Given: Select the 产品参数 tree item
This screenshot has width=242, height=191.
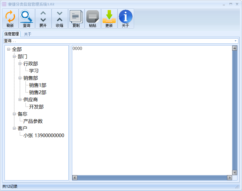Looking at the screenshot, I should point(33,121).
